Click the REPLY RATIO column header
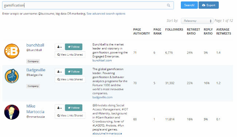 click(x=208, y=31)
